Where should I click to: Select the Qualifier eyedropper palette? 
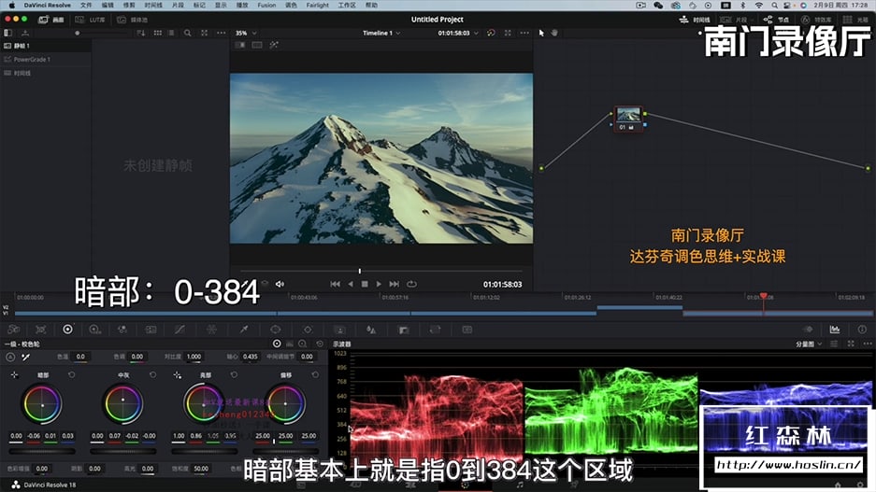coord(244,330)
